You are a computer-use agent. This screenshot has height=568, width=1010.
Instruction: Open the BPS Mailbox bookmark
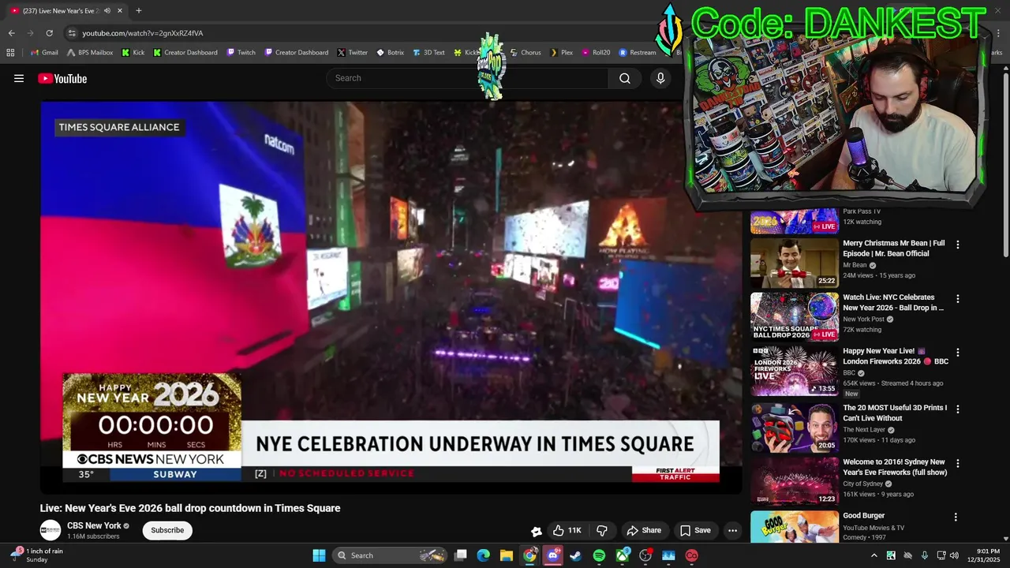tap(90, 53)
